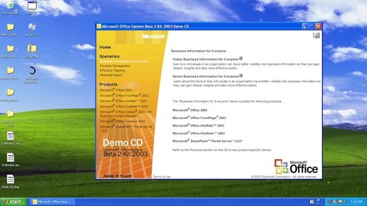Image resolution: width=367 pixels, height=206 pixels.
Task: Select the Dos6.22.img file icon
Action: pos(10,182)
